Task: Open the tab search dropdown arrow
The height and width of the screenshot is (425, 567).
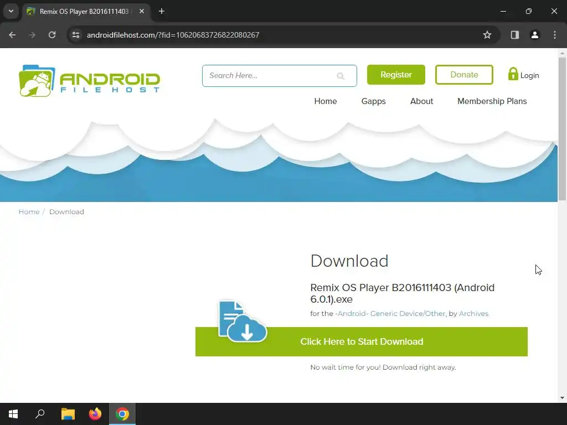Action: 11,11
